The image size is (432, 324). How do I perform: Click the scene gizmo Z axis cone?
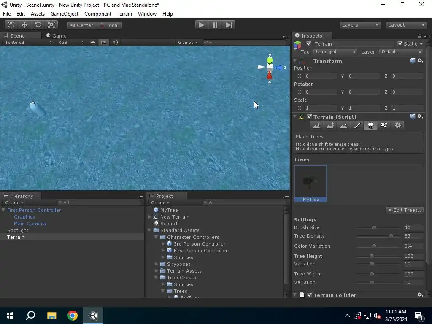278,67
